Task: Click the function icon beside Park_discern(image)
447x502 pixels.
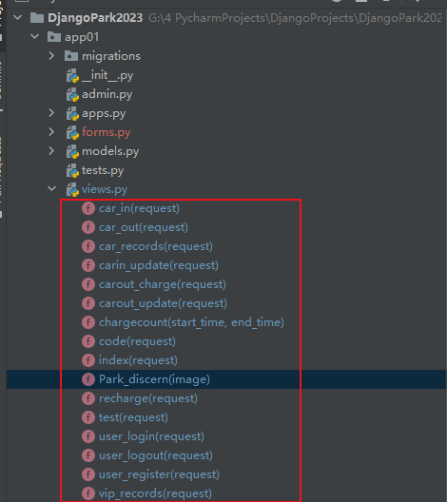Action: tap(88, 379)
